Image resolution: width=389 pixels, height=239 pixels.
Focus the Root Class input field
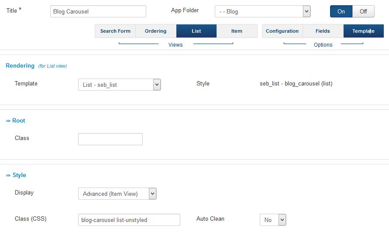coord(110,139)
